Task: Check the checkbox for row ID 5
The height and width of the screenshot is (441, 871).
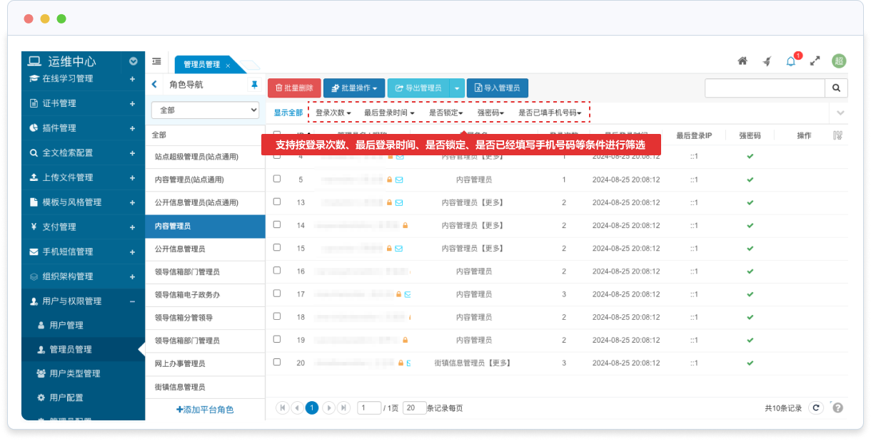Action: tap(277, 179)
